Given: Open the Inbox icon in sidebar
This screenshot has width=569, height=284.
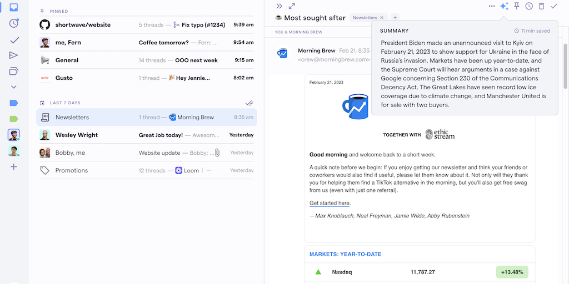Looking at the screenshot, I should [14, 8].
